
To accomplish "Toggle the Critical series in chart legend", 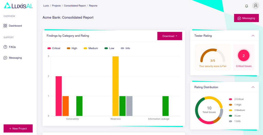I will point(54,48).
